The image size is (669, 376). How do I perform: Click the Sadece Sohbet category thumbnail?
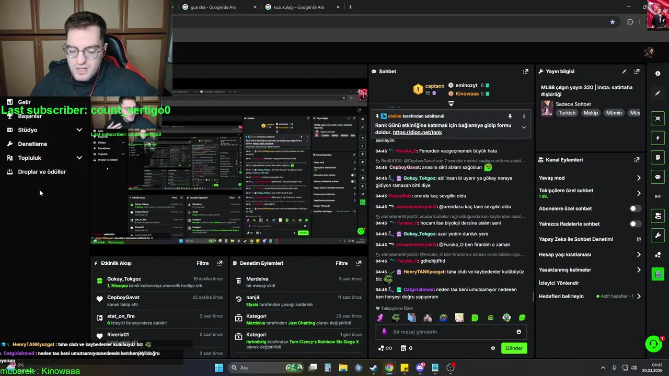click(x=547, y=108)
